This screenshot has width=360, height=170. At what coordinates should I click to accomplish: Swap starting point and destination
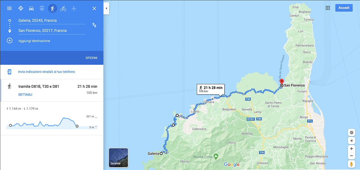click(94, 25)
